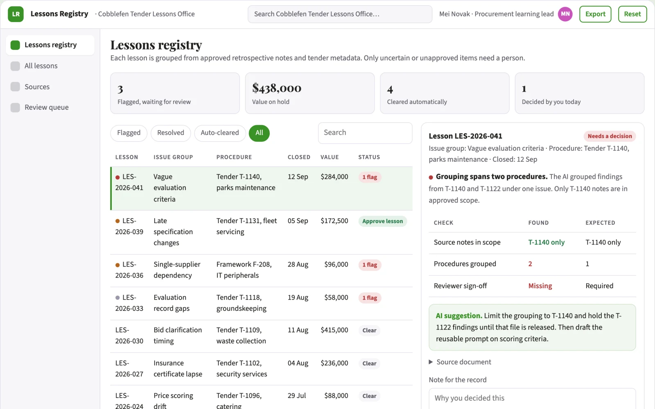Click the Cleared automatically card
Screen dimensions: 655x409
pyautogui.click(x=445, y=93)
